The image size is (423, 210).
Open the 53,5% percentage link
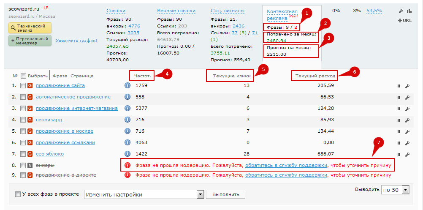tap(374, 11)
